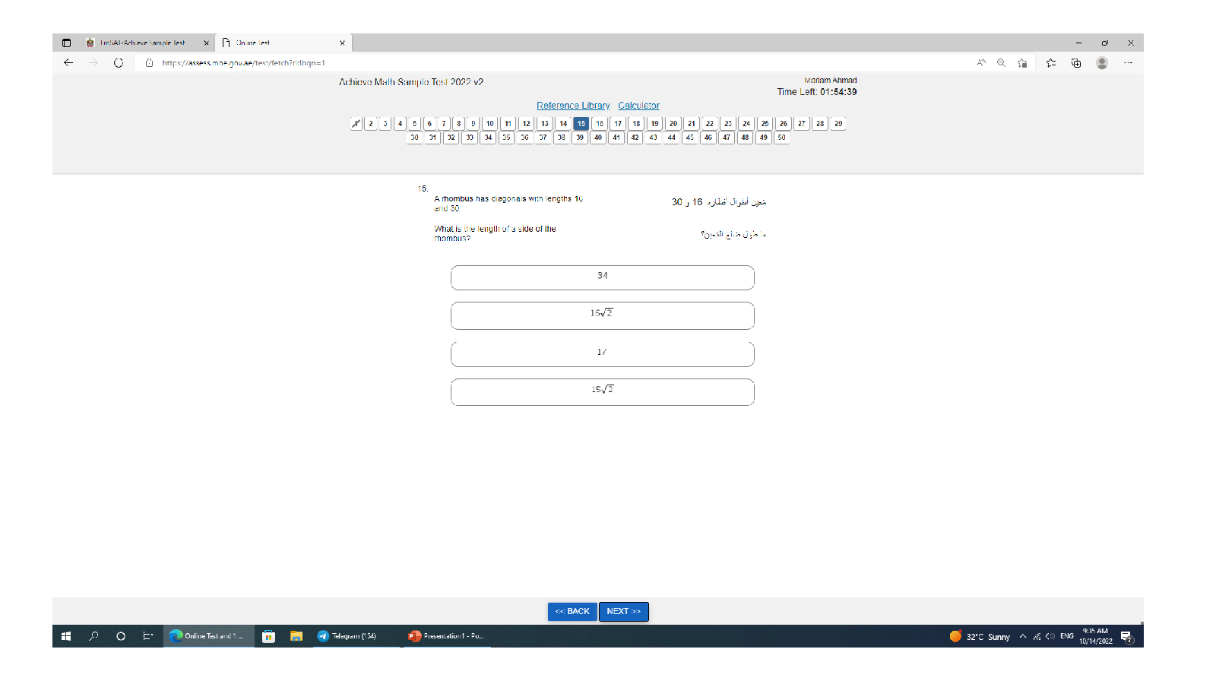Image resolution: width=1216 pixels, height=684 pixels.
Task: Choose answer option 17
Action: 602,353
